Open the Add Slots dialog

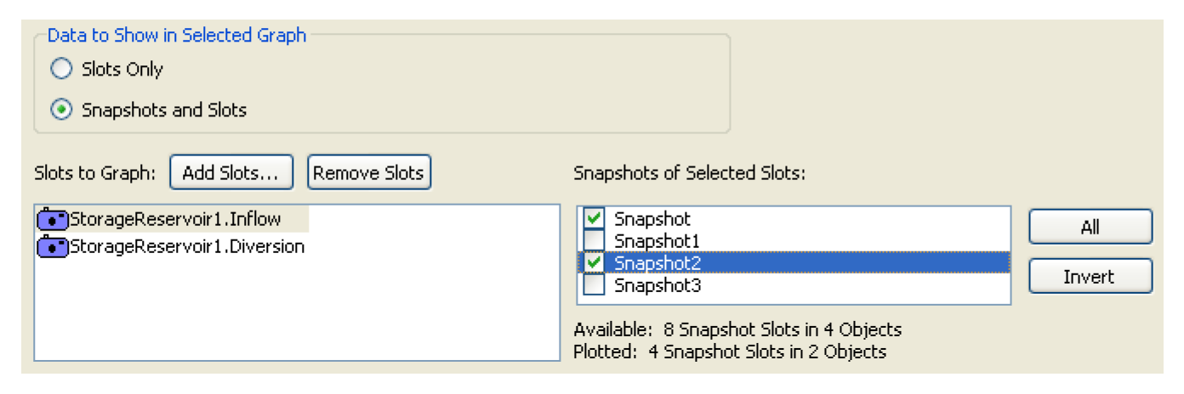coord(231,173)
